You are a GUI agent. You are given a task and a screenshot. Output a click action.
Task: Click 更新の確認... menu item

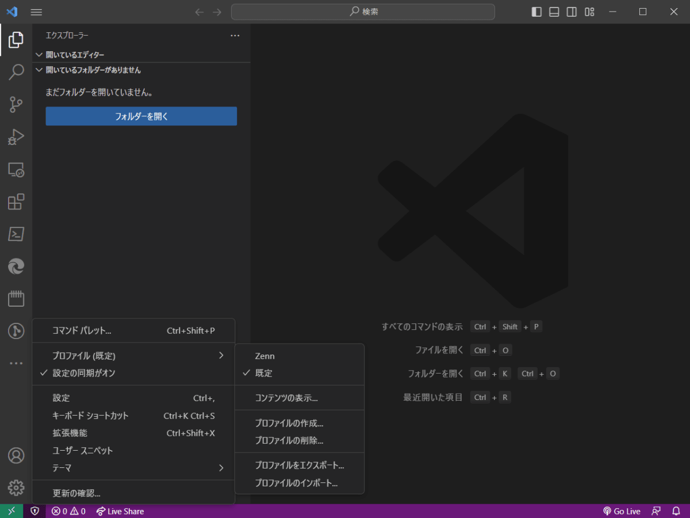point(133,493)
